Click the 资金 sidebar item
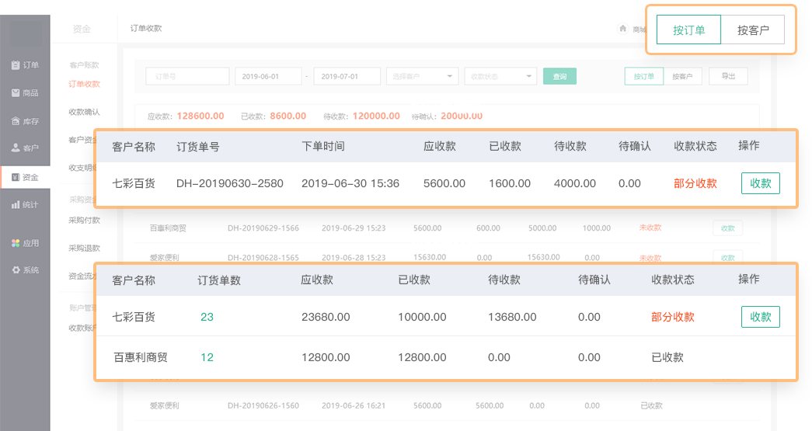This screenshot has height=431, width=812. coord(25,177)
